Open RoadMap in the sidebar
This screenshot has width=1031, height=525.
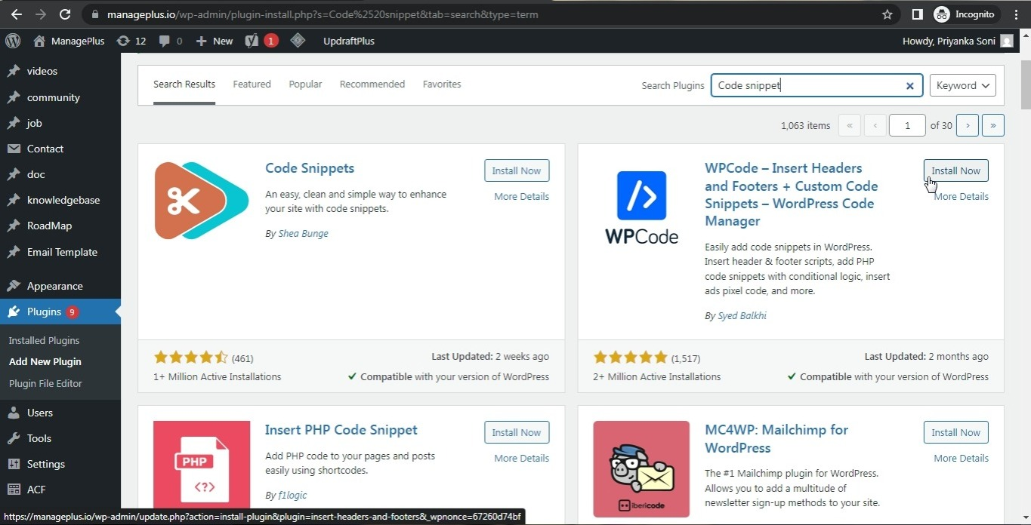click(49, 226)
